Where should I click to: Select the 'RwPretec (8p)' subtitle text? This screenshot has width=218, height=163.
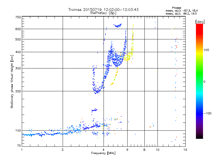pos(103,13)
